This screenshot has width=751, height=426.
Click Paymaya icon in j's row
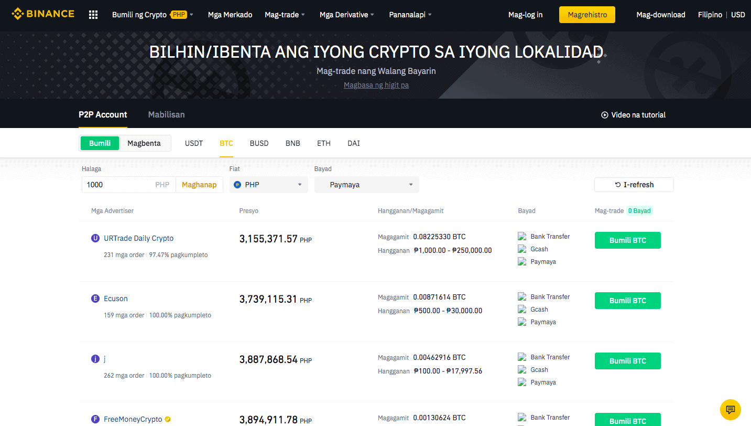pos(522,382)
